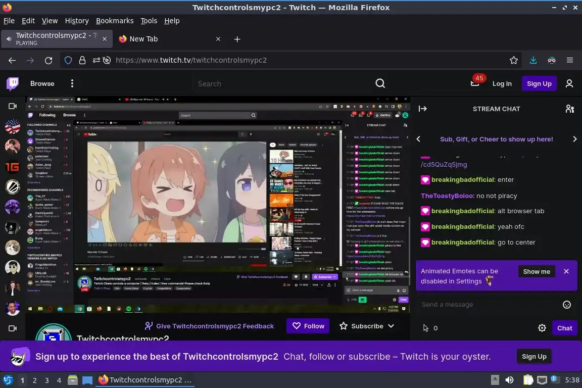
Task: Open the Firefox hamburger application menu
Action: (x=570, y=60)
